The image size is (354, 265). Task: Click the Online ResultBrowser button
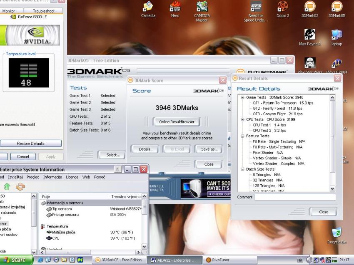pos(177,122)
